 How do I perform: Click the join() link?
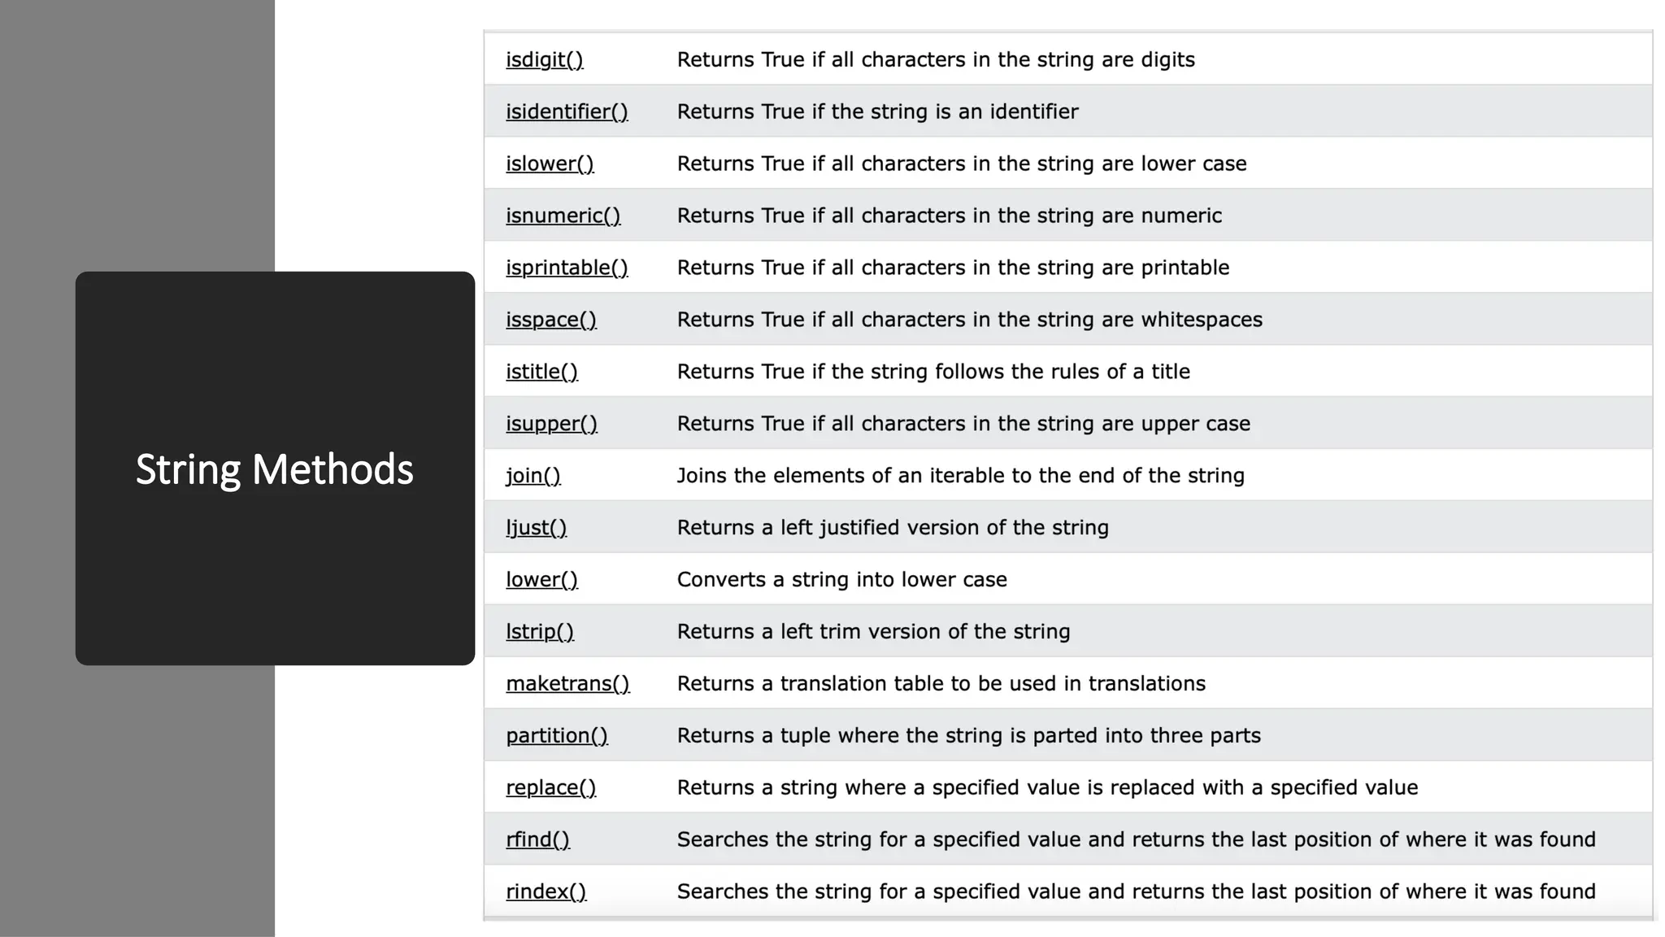(533, 476)
